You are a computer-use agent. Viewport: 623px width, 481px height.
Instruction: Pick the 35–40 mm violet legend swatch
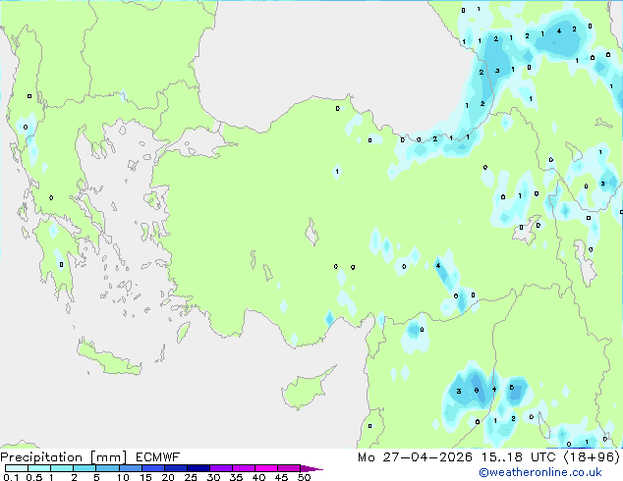point(243,468)
